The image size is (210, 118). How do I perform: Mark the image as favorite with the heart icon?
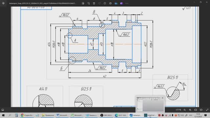[x=99, y=3]
